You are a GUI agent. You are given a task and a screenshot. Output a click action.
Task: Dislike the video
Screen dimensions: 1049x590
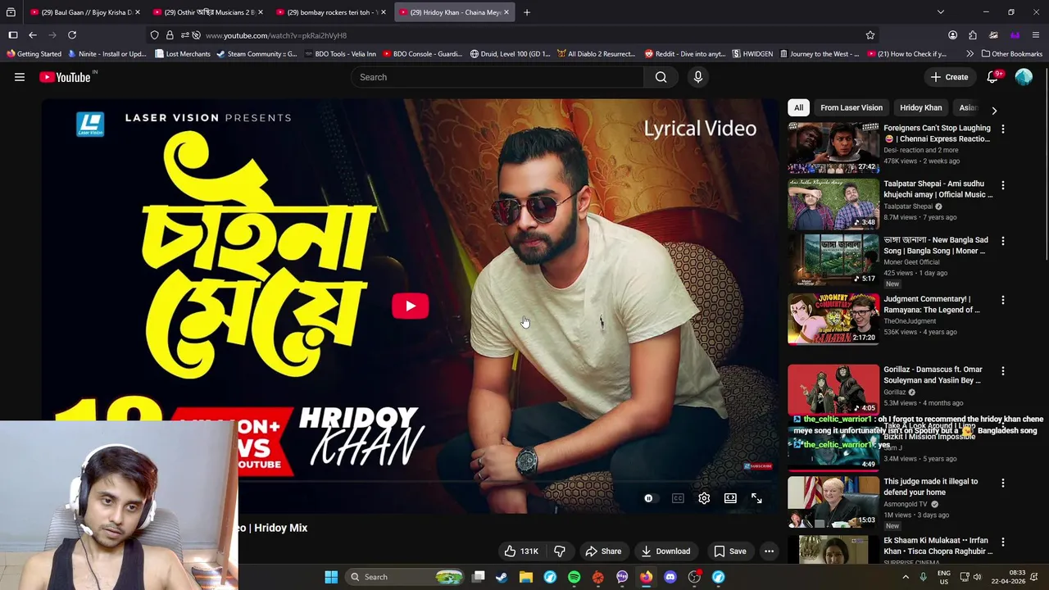[560, 551]
